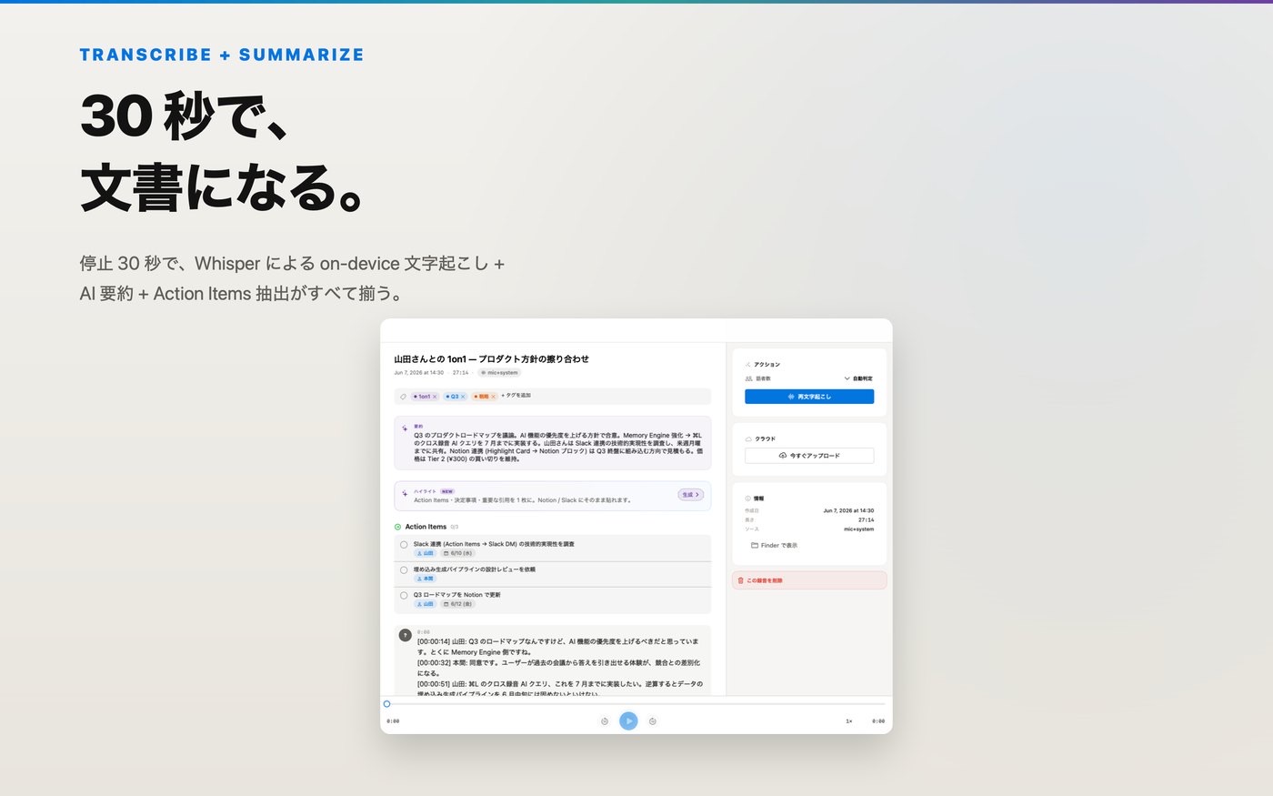The width and height of the screenshot is (1273, 796).
Task: Play the recording with the blue play button
Action: click(x=628, y=721)
